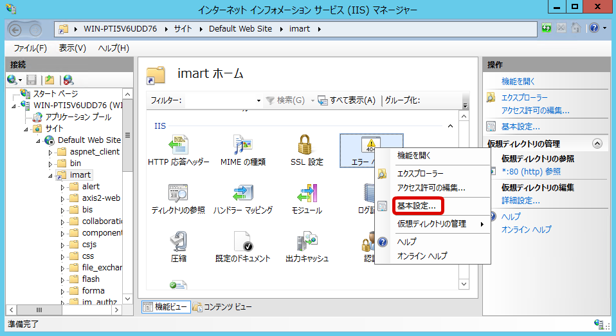Open the モジュール feature icon

(307, 199)
